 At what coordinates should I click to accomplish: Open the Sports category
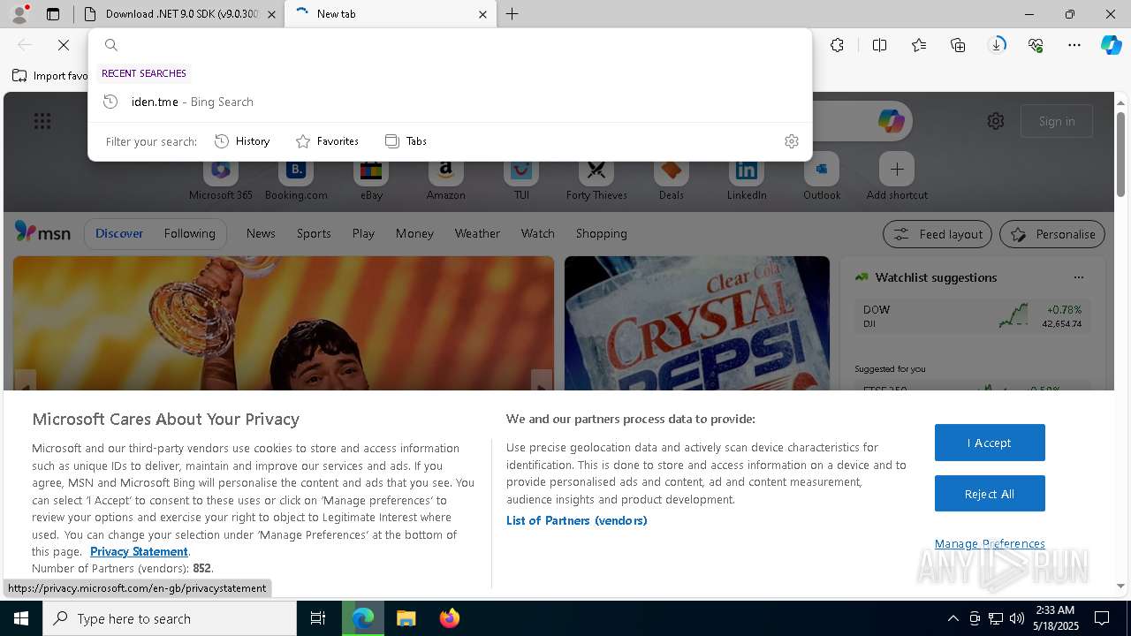[314, 233]
